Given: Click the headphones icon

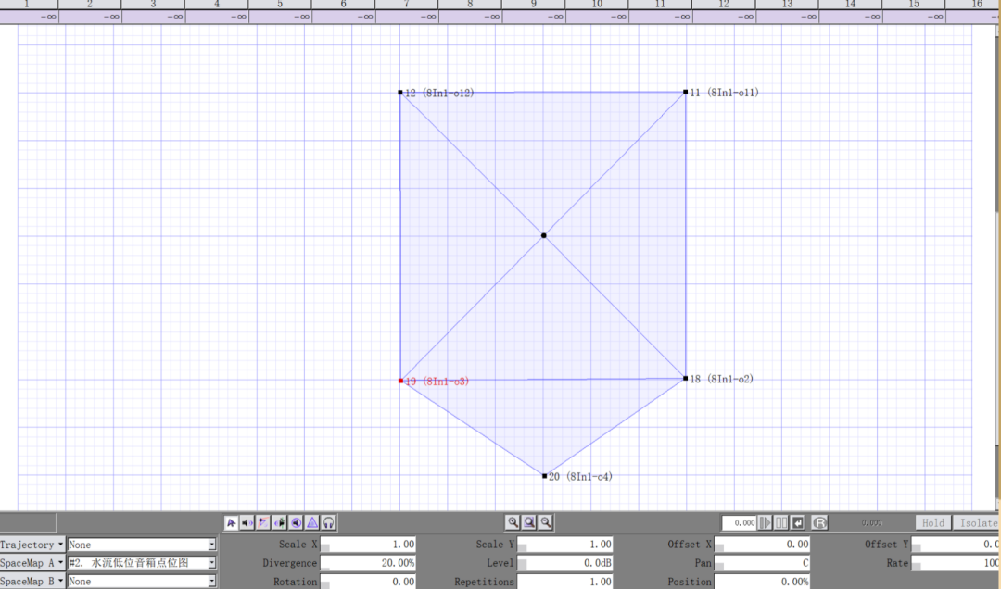Looking at the screenshot, I should coord(328,523).
